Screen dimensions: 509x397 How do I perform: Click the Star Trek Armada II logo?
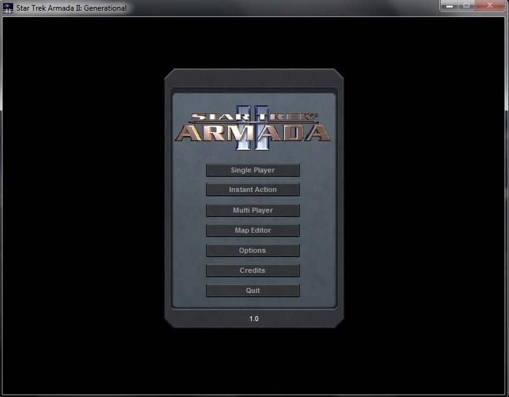(x=253, y=127)
